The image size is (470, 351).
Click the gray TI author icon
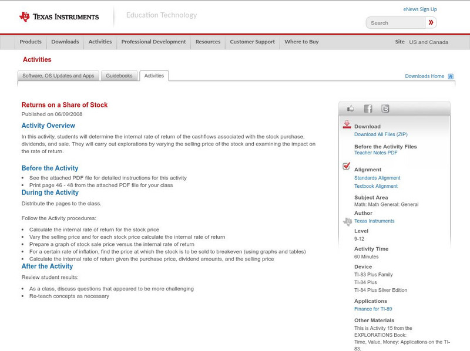click(x=347, y=222)
